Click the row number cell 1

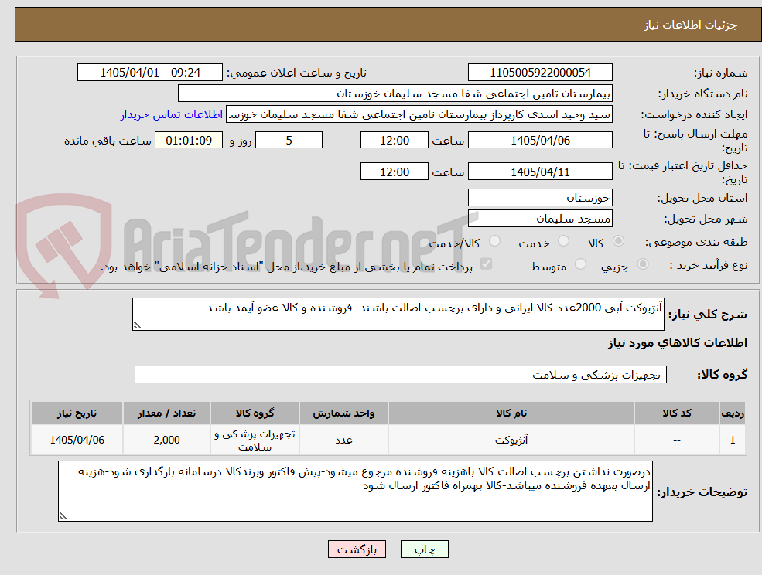point(733,440)
